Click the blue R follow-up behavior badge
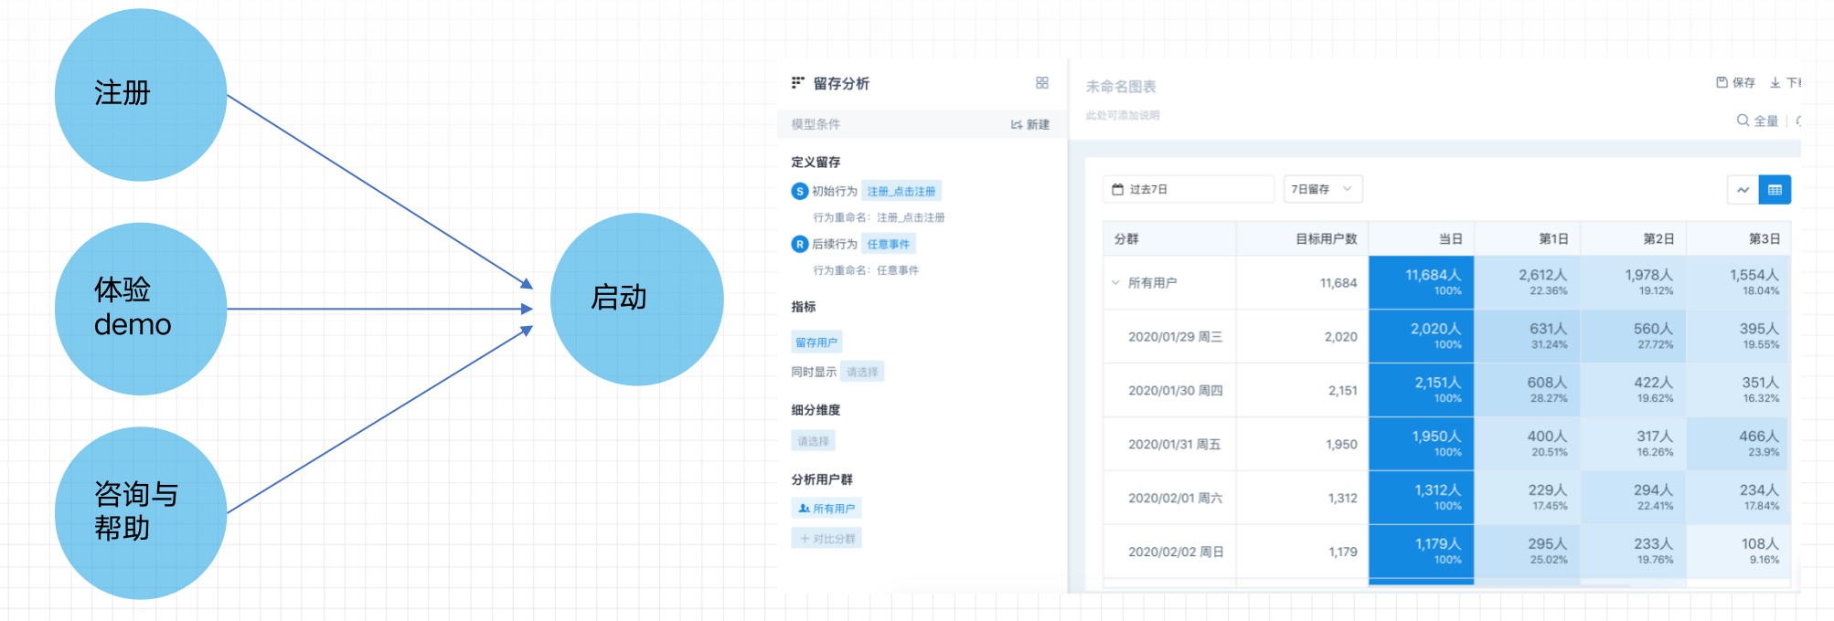1834x621 pixels. tap(800, 244)
